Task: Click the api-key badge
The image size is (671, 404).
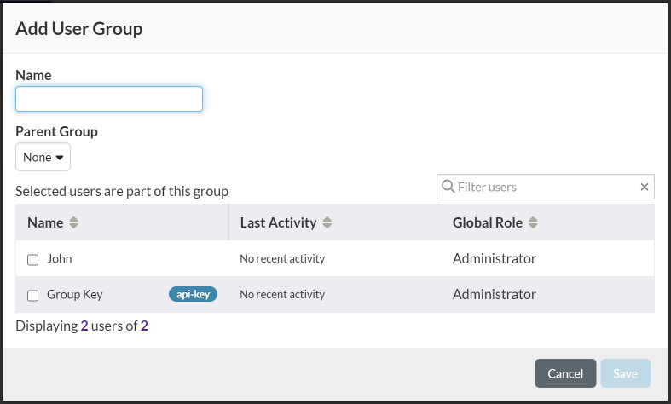Action: tap(193, 294)
